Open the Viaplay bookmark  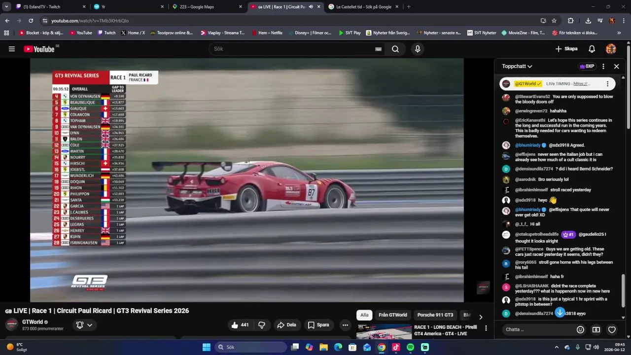[x=222, y=33]
